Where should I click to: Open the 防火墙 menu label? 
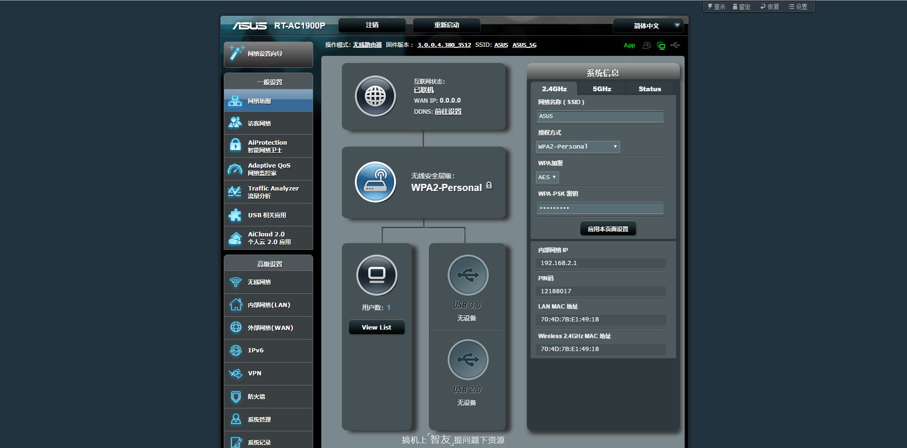pyautogui.click(x=256, y=396)
